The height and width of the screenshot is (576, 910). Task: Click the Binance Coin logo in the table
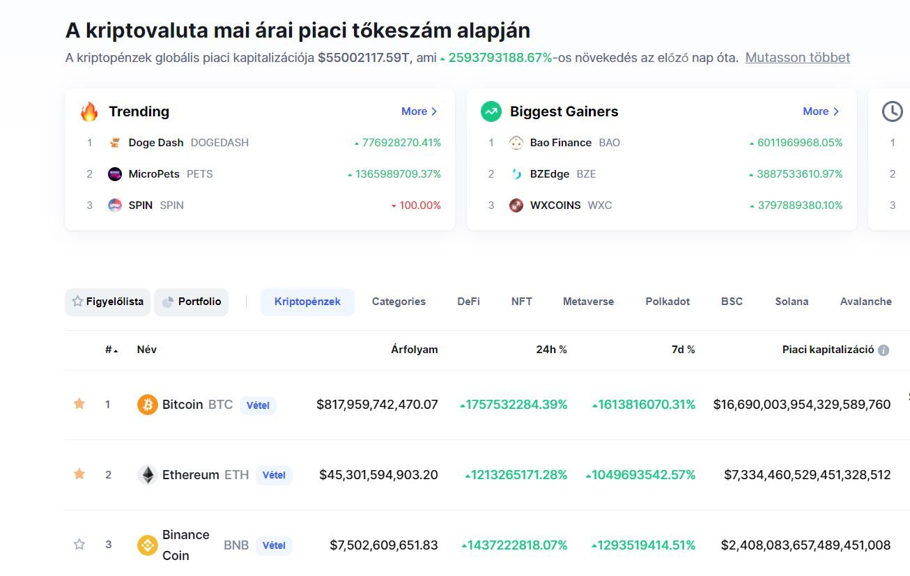pos(148,545)
